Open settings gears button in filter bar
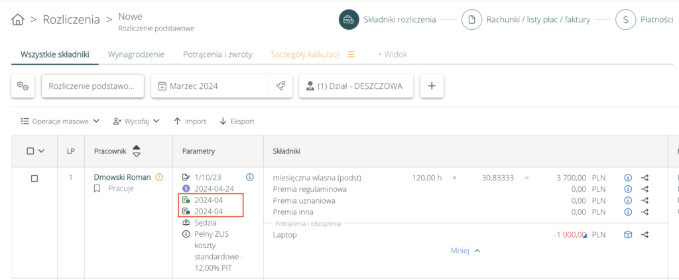This screenshot has width=679, height=280. (x=23, y=86)
